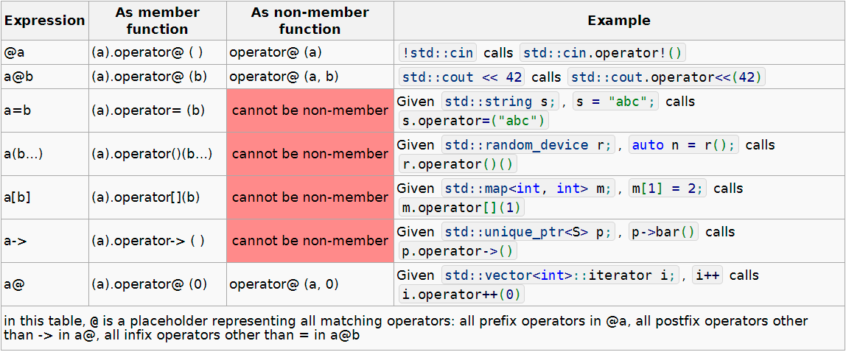Click the std::map<int, int> m; snippet

tap(528, 189)
